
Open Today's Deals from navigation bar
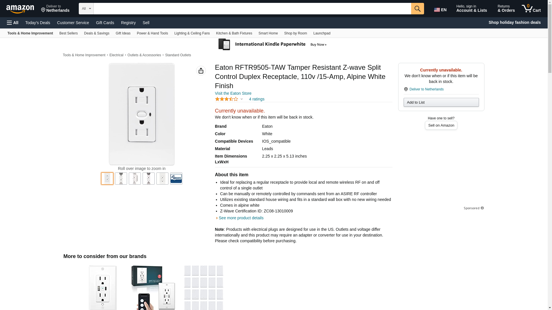[x=38, y=23]
